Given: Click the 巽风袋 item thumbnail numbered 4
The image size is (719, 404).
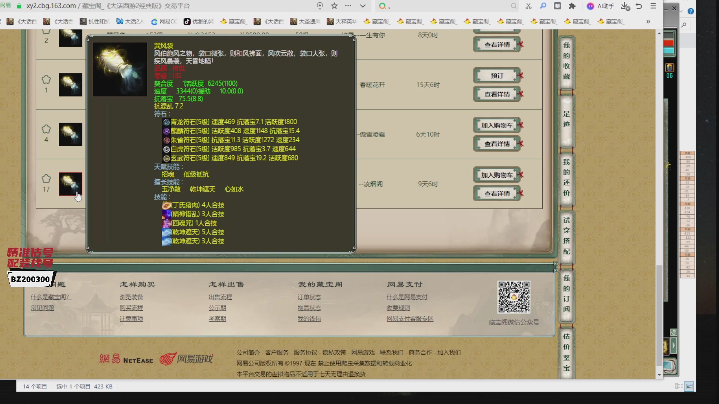Looking at the screenshot, I should pos(70,134).
